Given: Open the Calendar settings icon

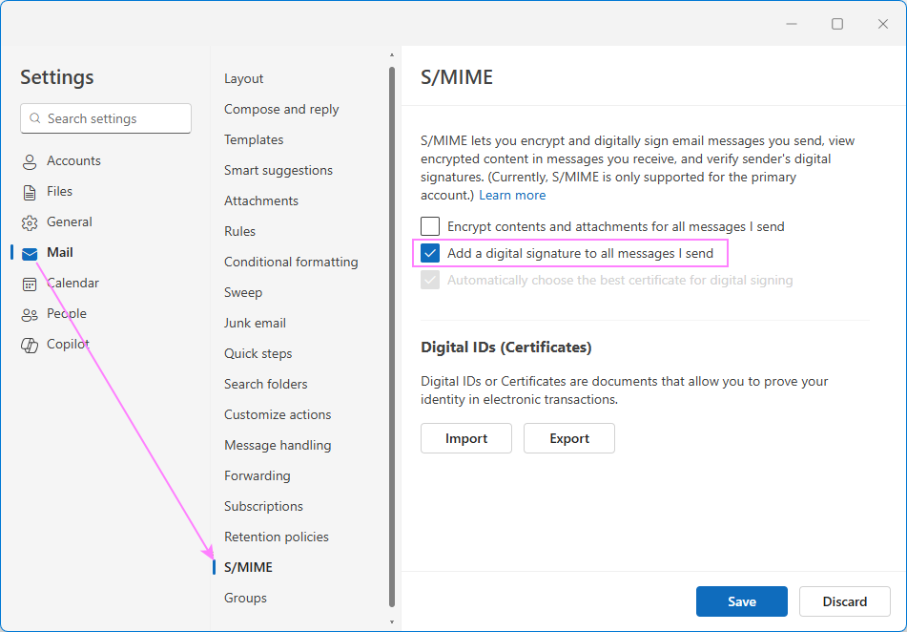Looking at the screenshot, I should [28, 283].
